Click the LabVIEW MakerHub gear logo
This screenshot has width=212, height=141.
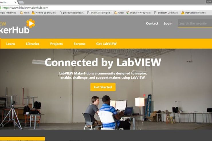click(x=31, y=23)
